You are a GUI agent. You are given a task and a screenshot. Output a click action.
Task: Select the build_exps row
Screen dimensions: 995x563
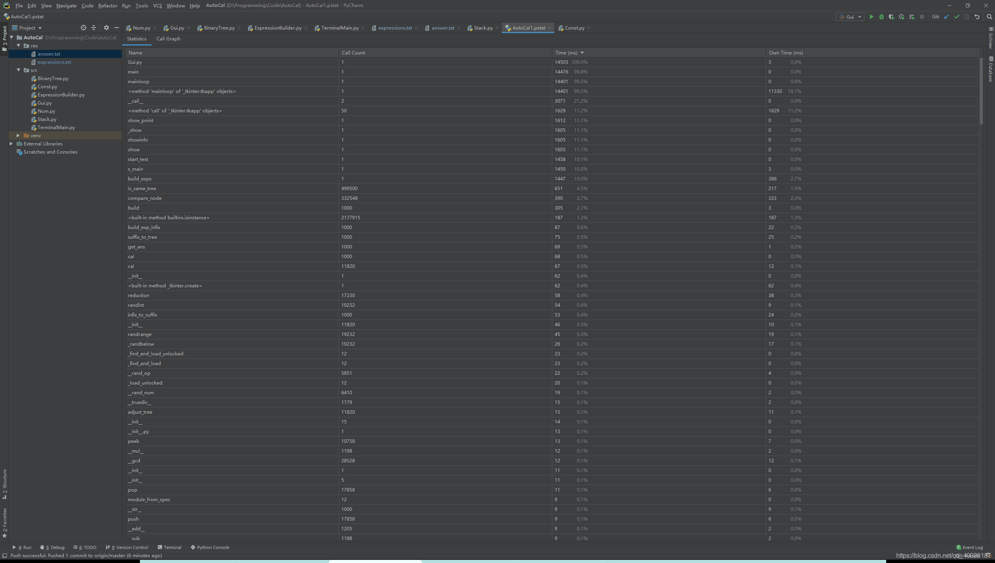pyautogui.click(x=552, y=178)
